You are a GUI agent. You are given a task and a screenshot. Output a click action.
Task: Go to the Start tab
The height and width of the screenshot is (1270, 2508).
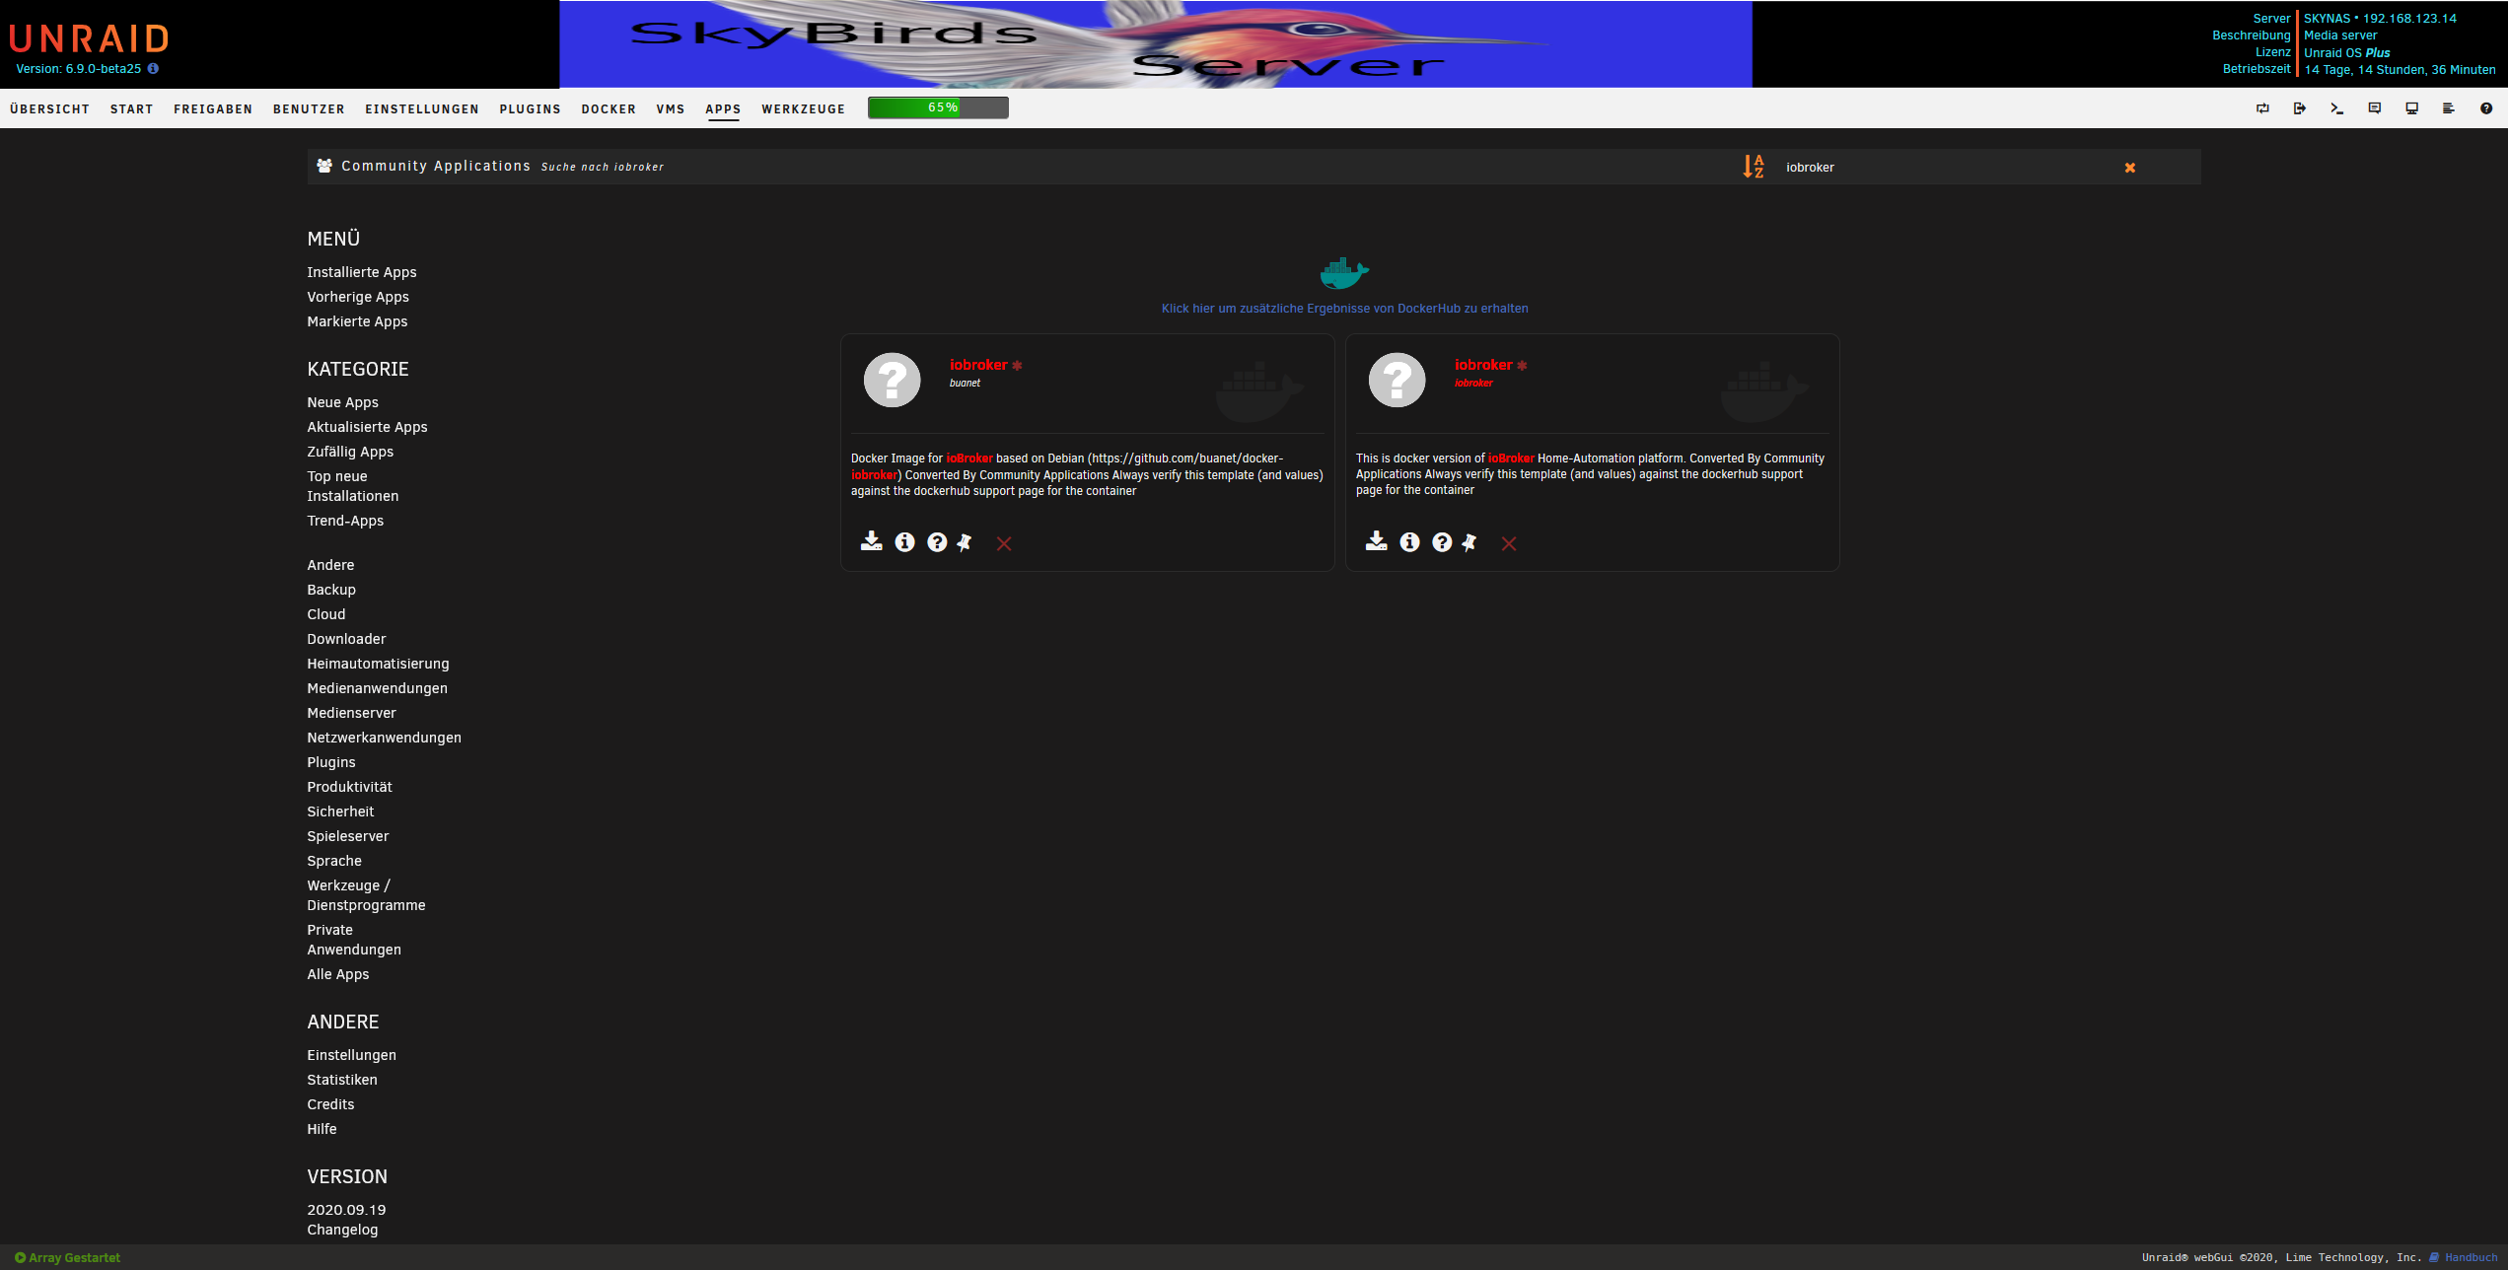[x=131, y=109]
